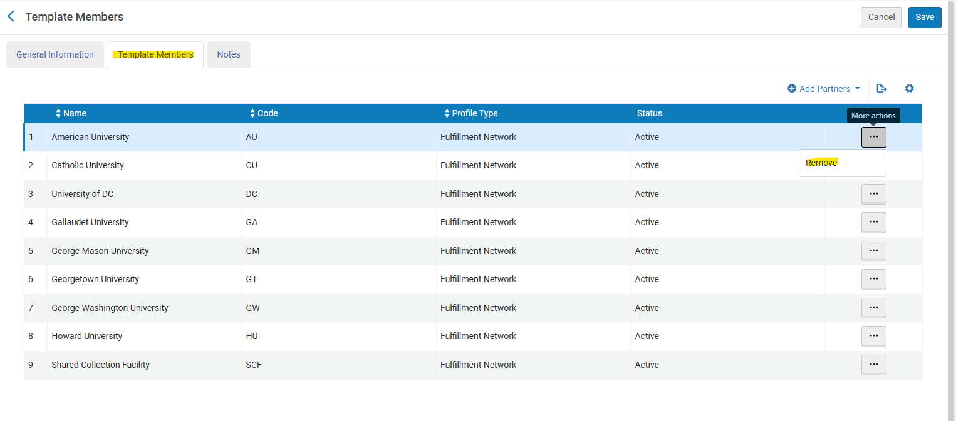Viewport: 956px width, 421px height.
Task: Save the template members
Action: click(x=925, y=18)
